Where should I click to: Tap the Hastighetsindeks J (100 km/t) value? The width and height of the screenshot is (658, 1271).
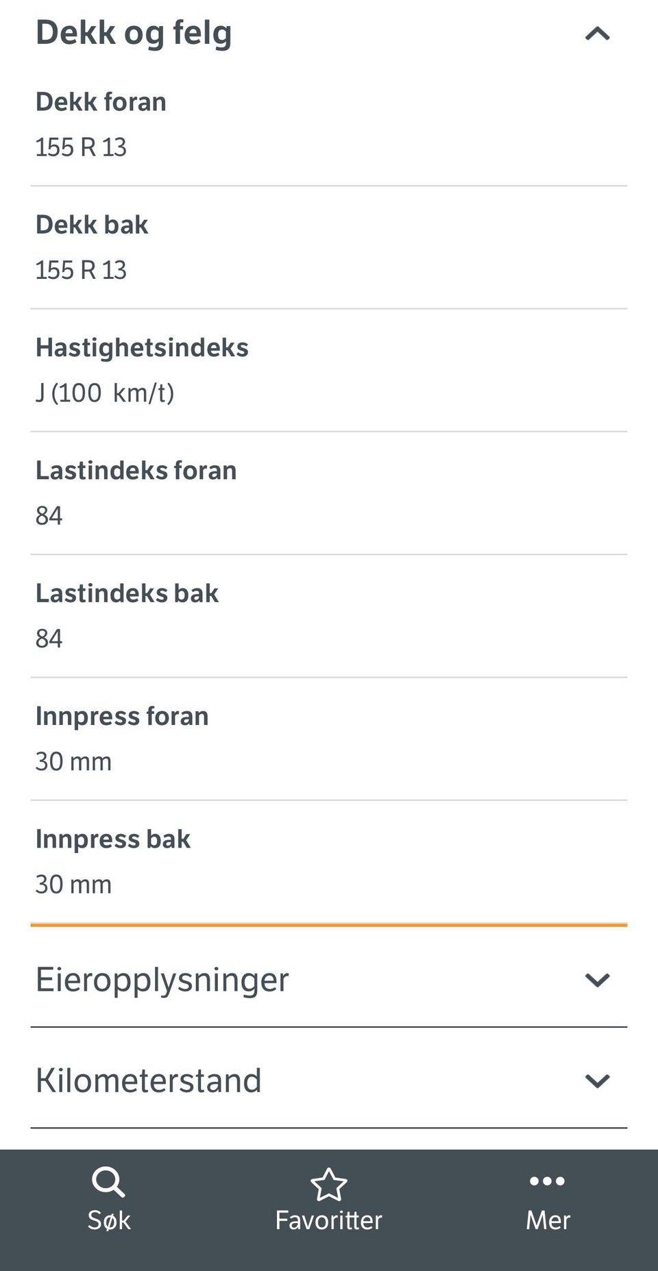105,393
